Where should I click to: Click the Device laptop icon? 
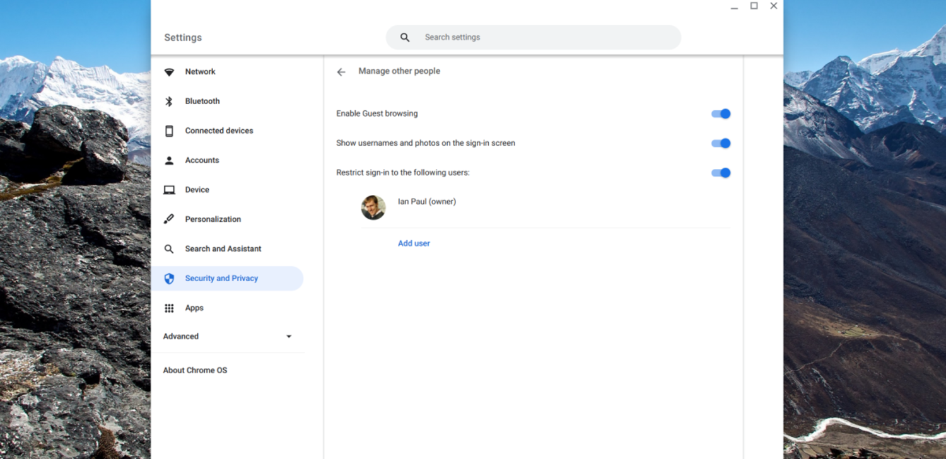coord(169,190)
